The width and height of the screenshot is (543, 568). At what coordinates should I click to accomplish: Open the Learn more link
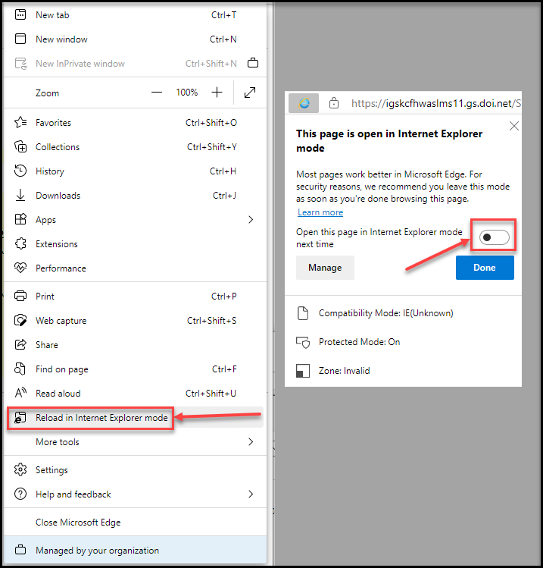pos(320,212)
